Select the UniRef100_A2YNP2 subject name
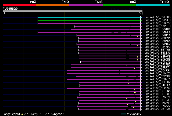Screen dimensions: 172x116 point(157,47)
